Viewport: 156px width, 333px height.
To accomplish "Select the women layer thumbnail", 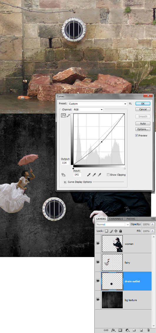I will pyautogui.click(x=112, y=243).
